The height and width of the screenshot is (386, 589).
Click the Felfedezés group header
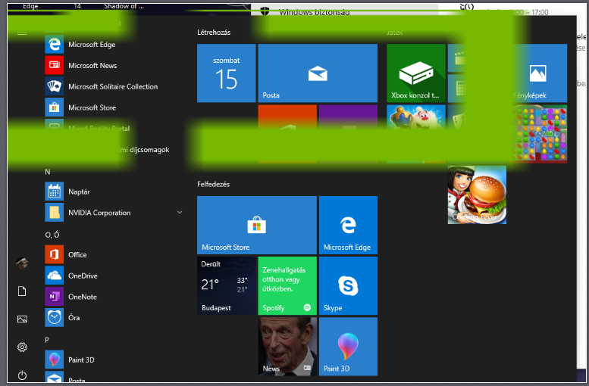(x=213, y=184)
